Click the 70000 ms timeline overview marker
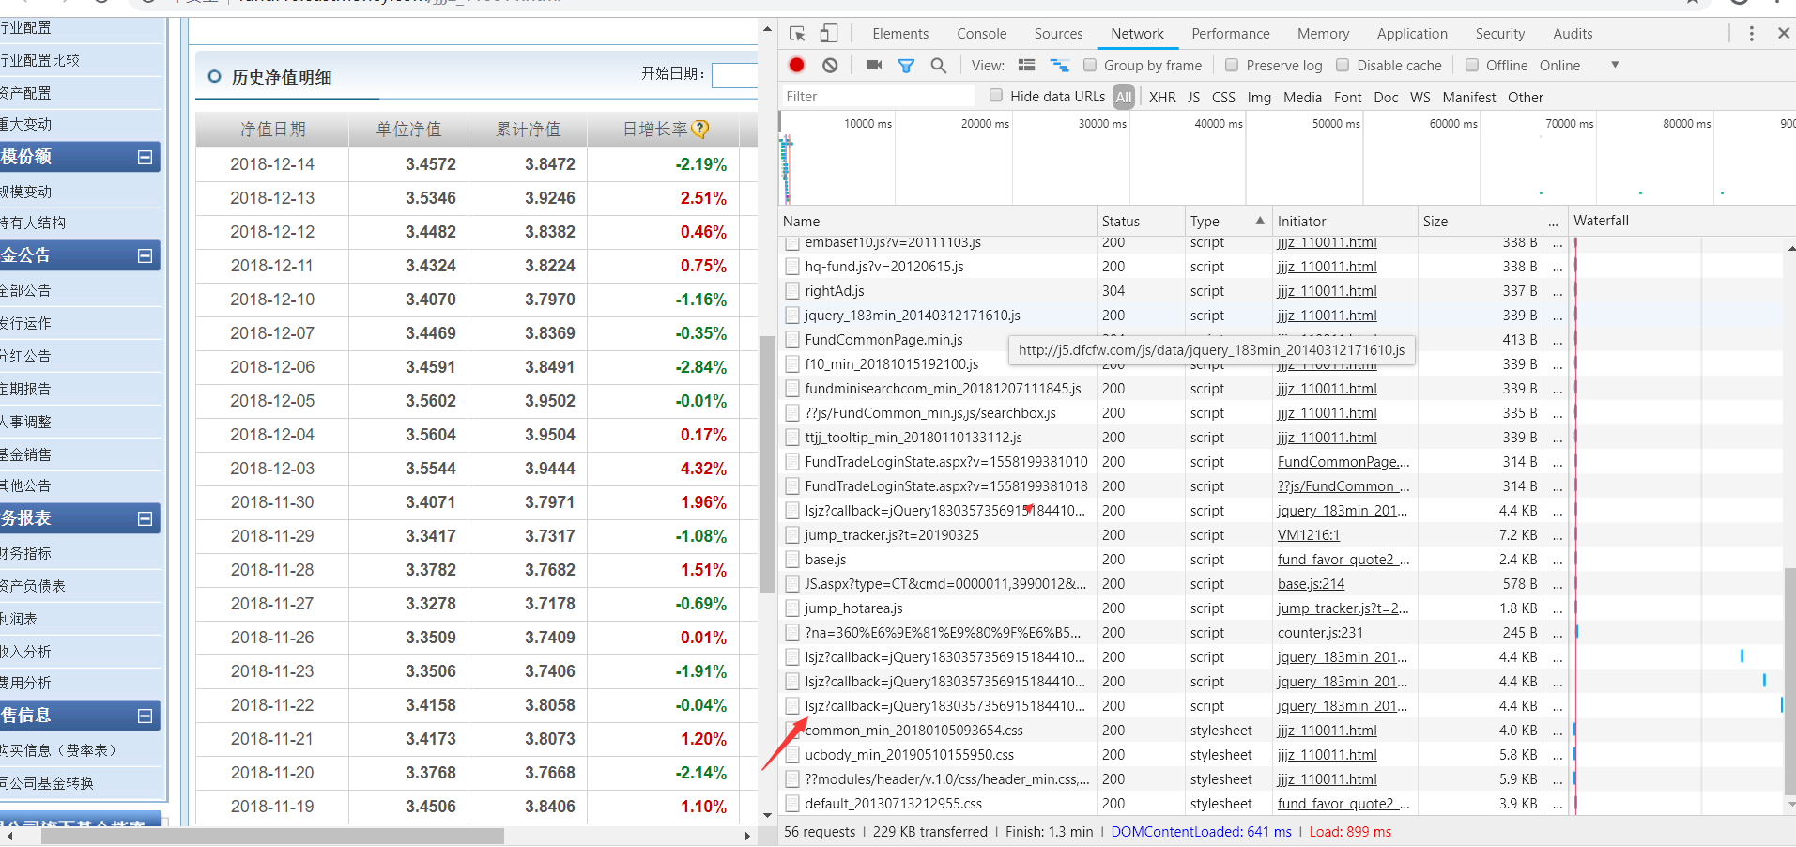 [x=1570, y=124]
